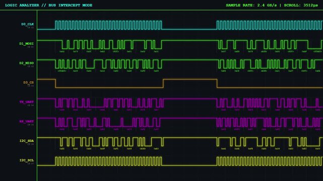Click the <START> decode label under D1_MOSI
Image resolution: width=323 pixels, height=181 pixels.
tap(317, 52)
